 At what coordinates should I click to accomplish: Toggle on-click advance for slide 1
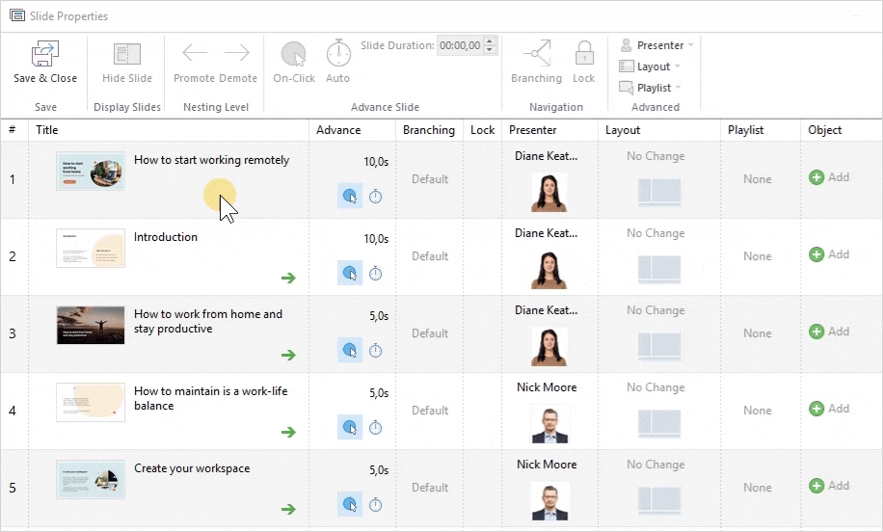point(350,197)
